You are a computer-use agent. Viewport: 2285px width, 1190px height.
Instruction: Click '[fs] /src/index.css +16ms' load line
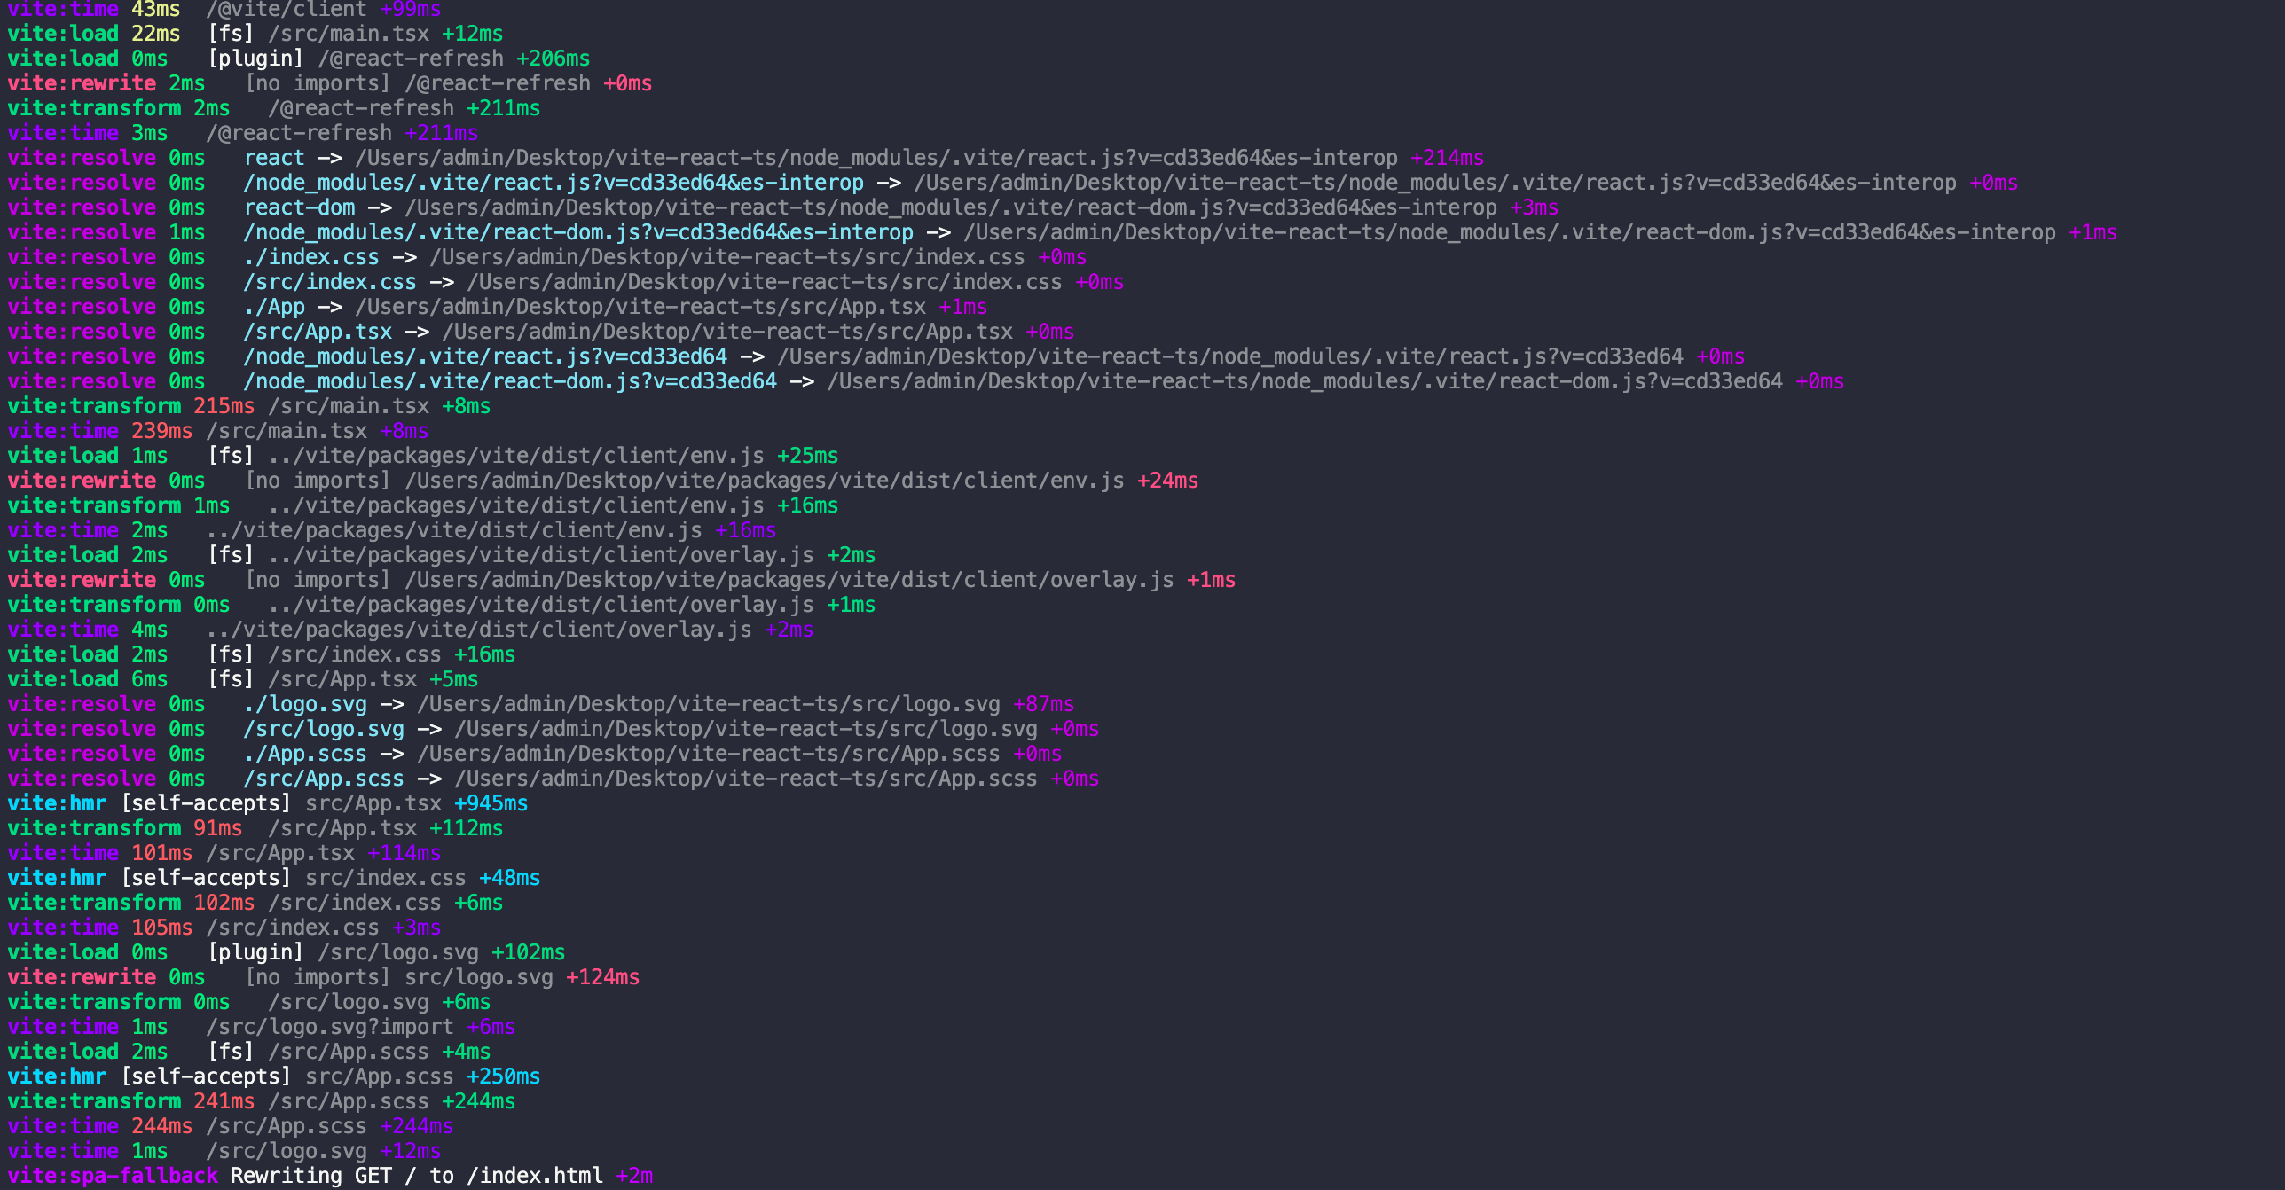coord(361,654)
